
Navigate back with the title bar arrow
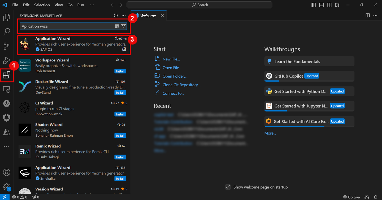[112, 5]
